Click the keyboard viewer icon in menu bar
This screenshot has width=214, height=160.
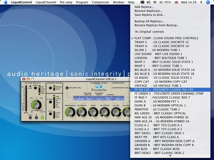pyautogui.click(x=142, y=2)
